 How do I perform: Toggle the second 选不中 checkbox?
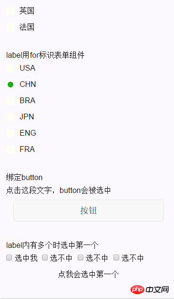[x=81, y=257]
